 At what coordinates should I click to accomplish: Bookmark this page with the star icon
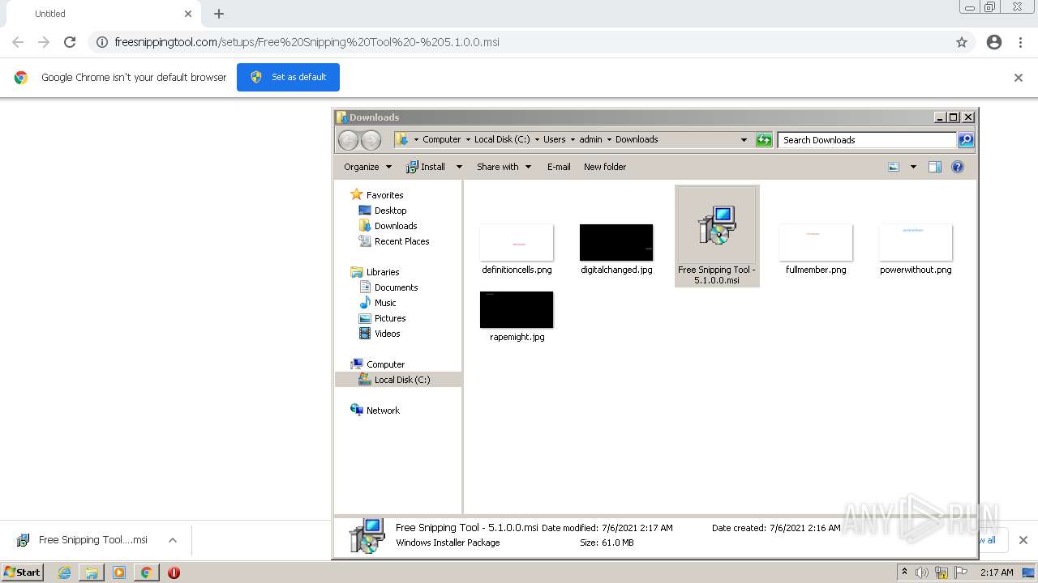(962, 42)
